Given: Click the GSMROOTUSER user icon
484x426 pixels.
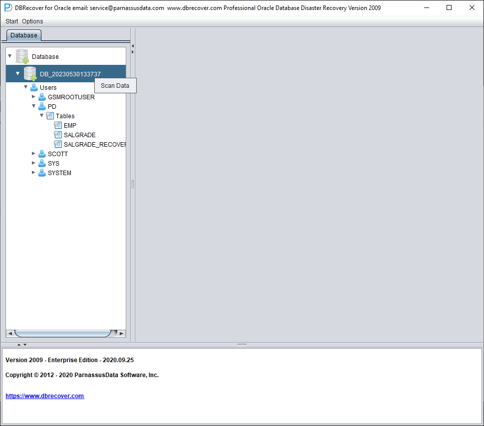Looking at the screenshot, I should (x=42, y=97).
